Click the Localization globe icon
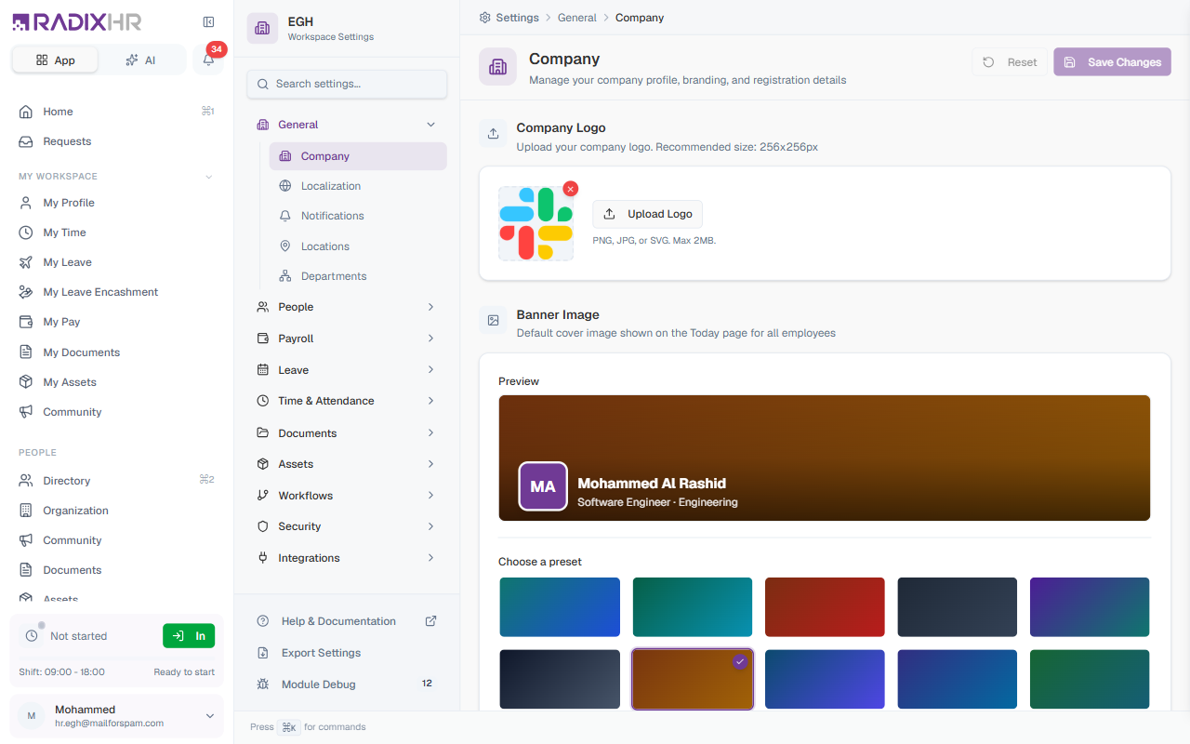The image size is (1190, 744). pos(285,186)
